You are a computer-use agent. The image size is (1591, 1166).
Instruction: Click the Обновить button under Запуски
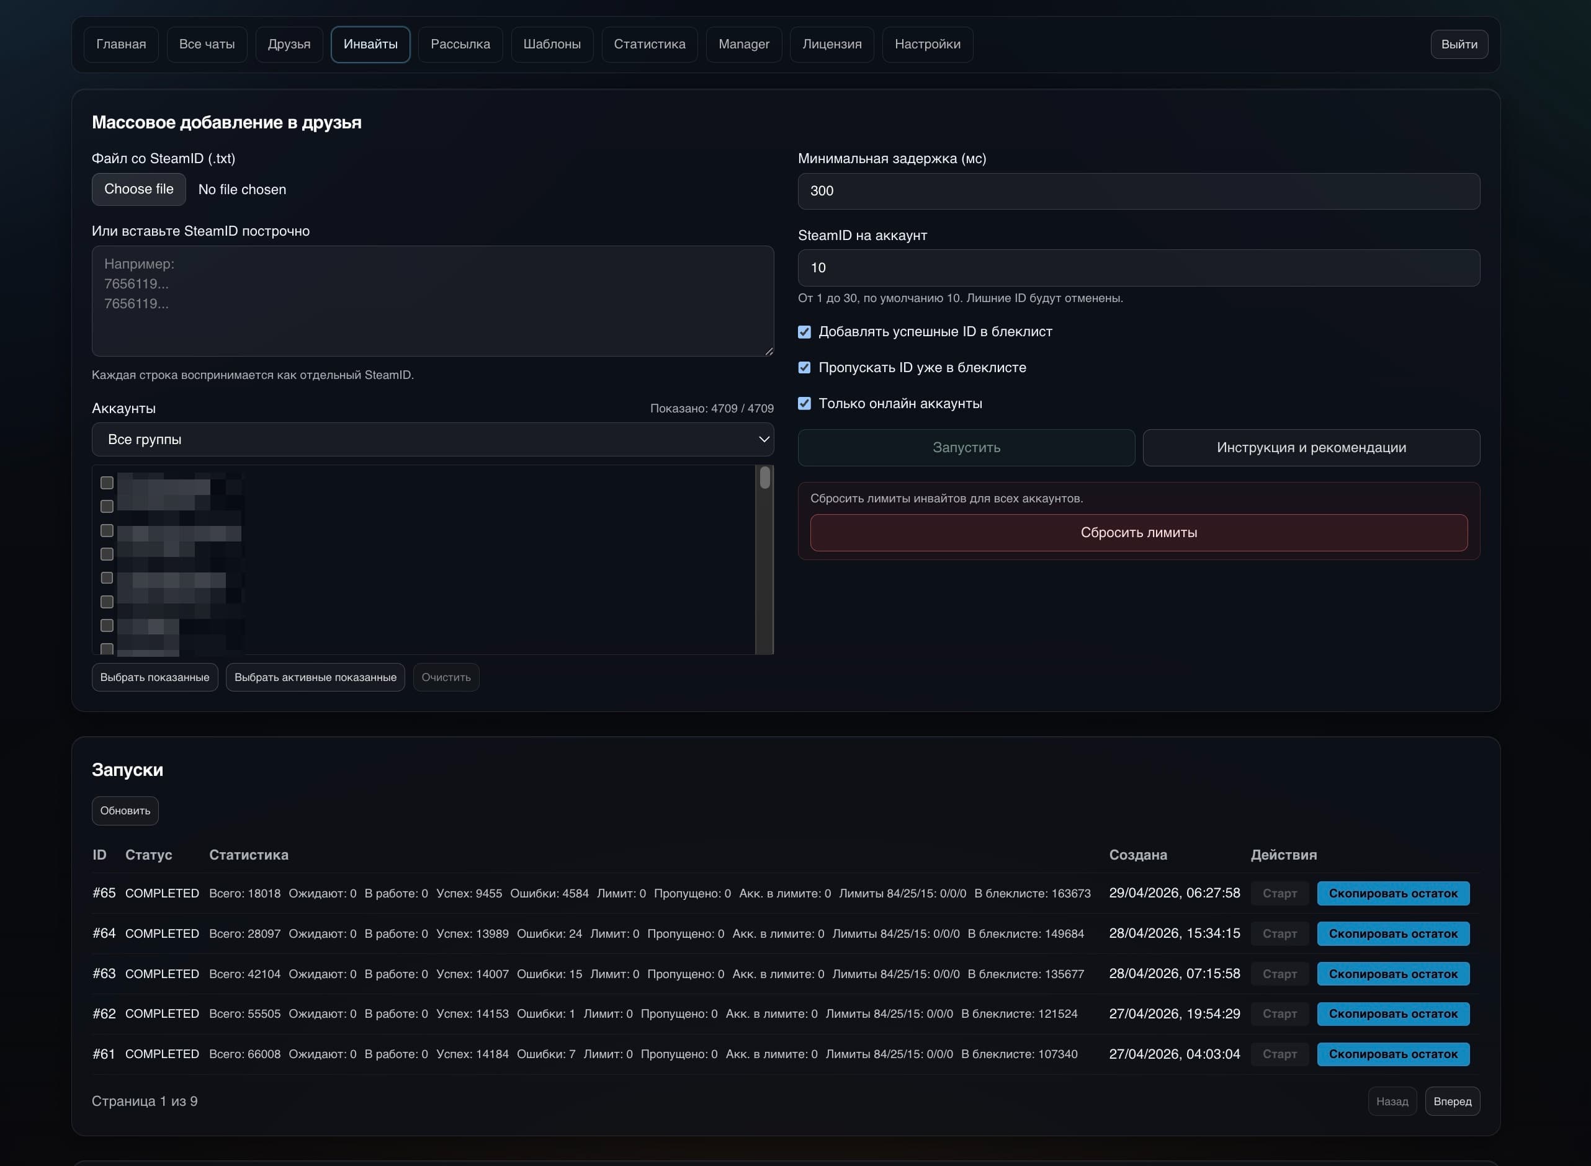pyautogui.click(x=125, y=811)
